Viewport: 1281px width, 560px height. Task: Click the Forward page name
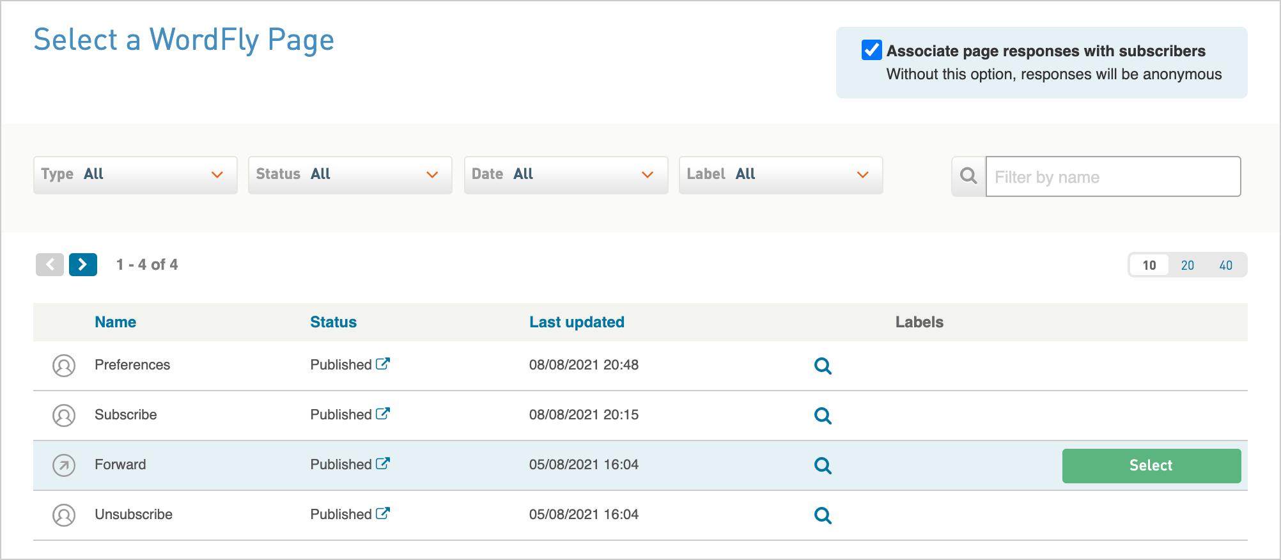[120, 465]
